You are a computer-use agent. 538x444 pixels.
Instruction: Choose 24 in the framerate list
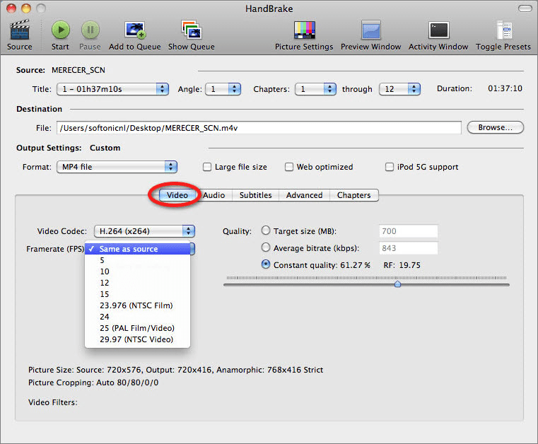coord(137,317)
